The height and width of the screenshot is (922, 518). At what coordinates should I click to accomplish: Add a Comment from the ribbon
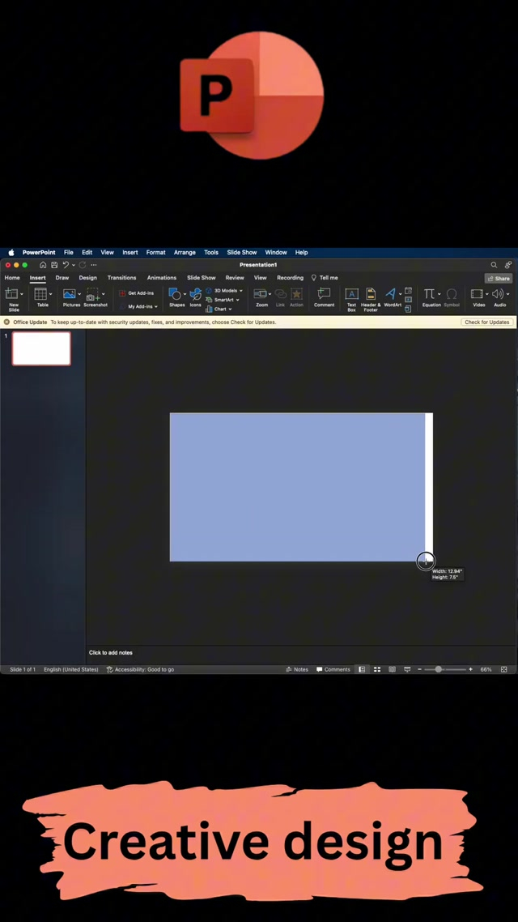324,295
